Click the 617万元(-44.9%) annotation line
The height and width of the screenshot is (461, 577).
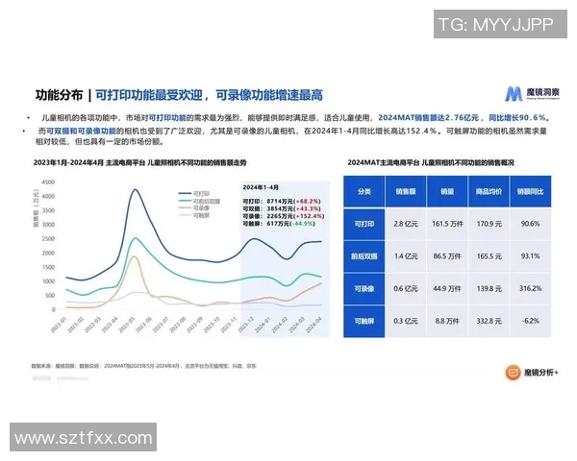pyautogui.click(x=279, y=224)
